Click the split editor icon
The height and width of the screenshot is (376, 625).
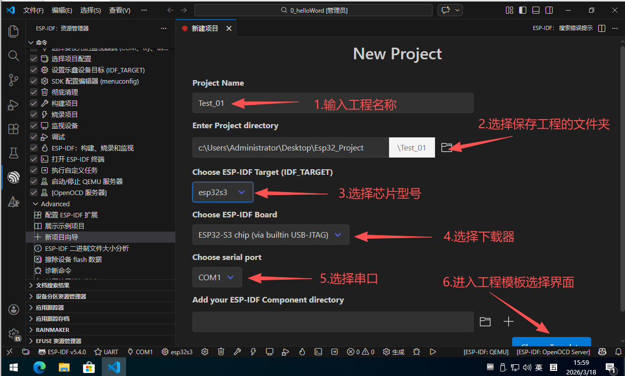coord(602,28)
